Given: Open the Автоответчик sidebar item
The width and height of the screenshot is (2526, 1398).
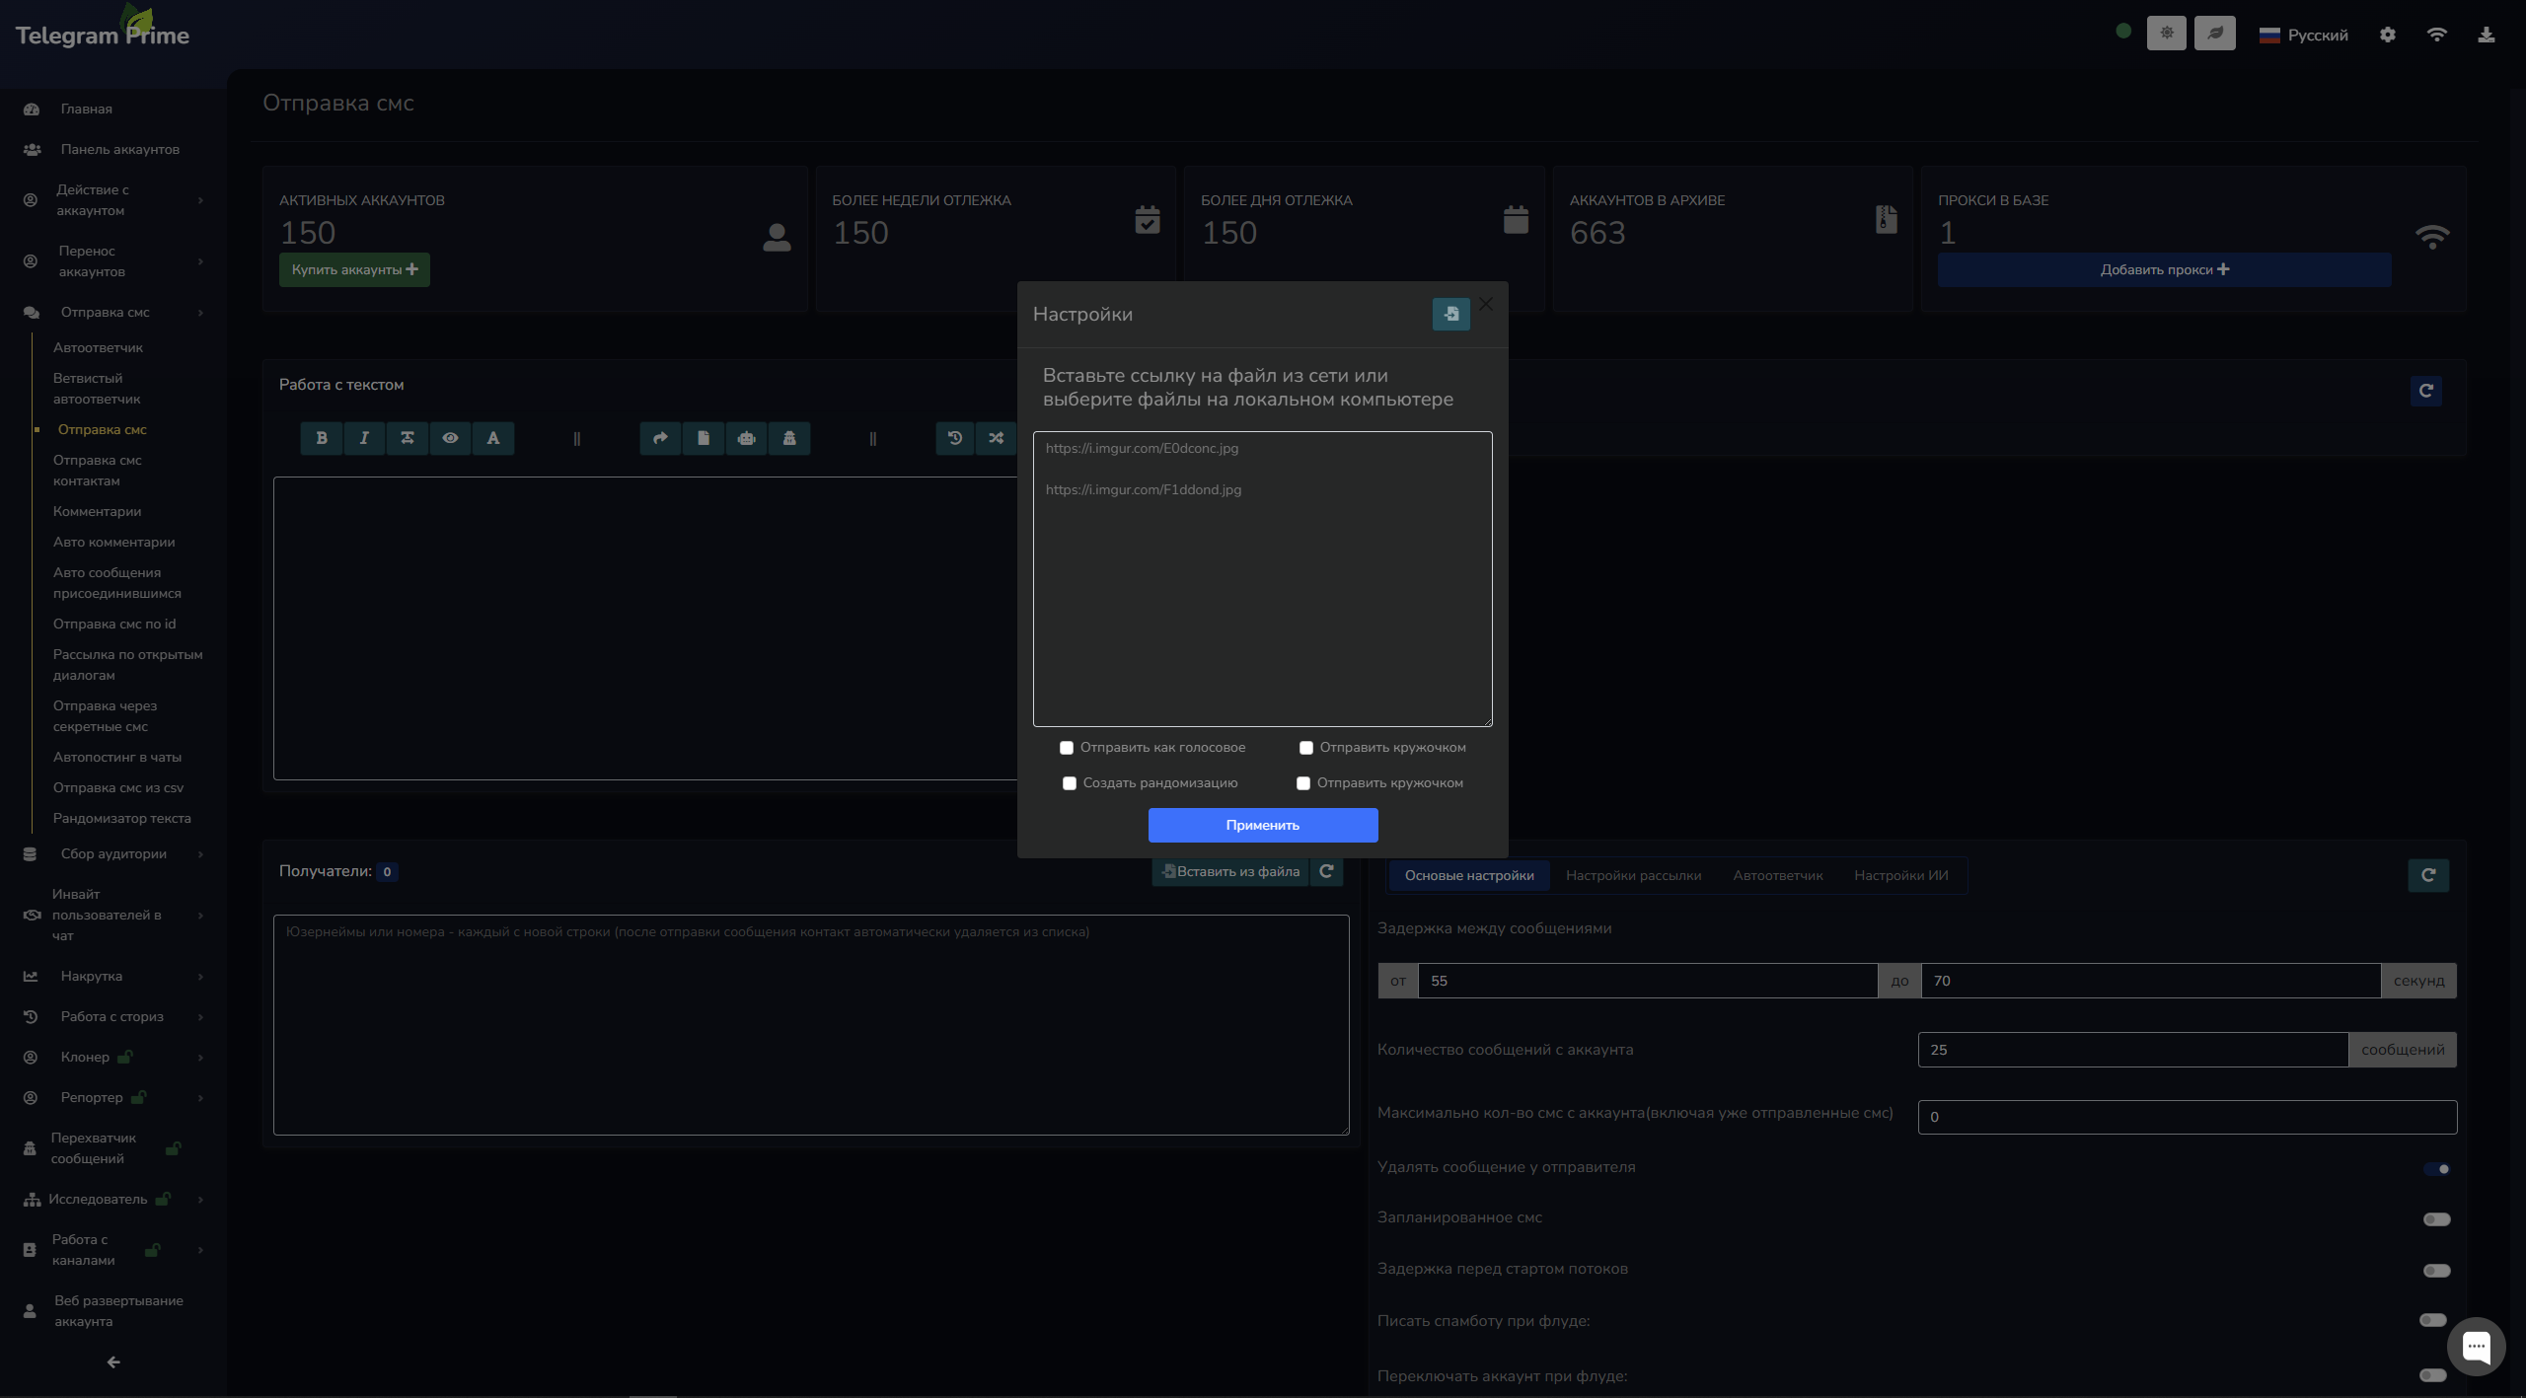Looking at the screenshot, I should [98, 348].
